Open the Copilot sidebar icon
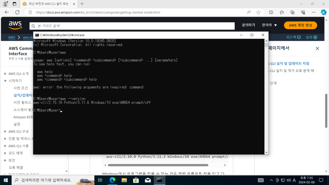Viewport: 329px width, 185px height. click(x=323, y=13)
